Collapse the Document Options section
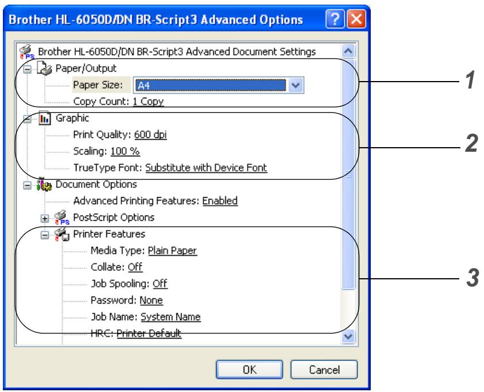Viewport: 484px width, 392px height. point(28,185)
